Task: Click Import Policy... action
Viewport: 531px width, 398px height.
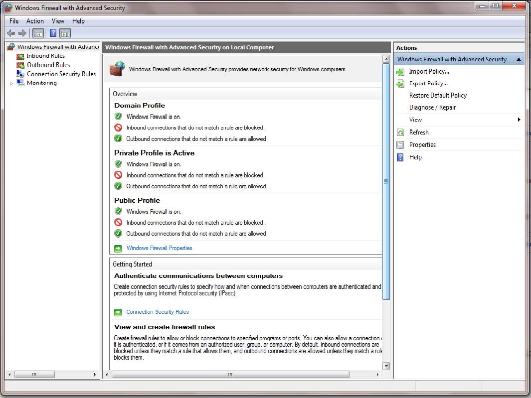Action: [429, 71]
